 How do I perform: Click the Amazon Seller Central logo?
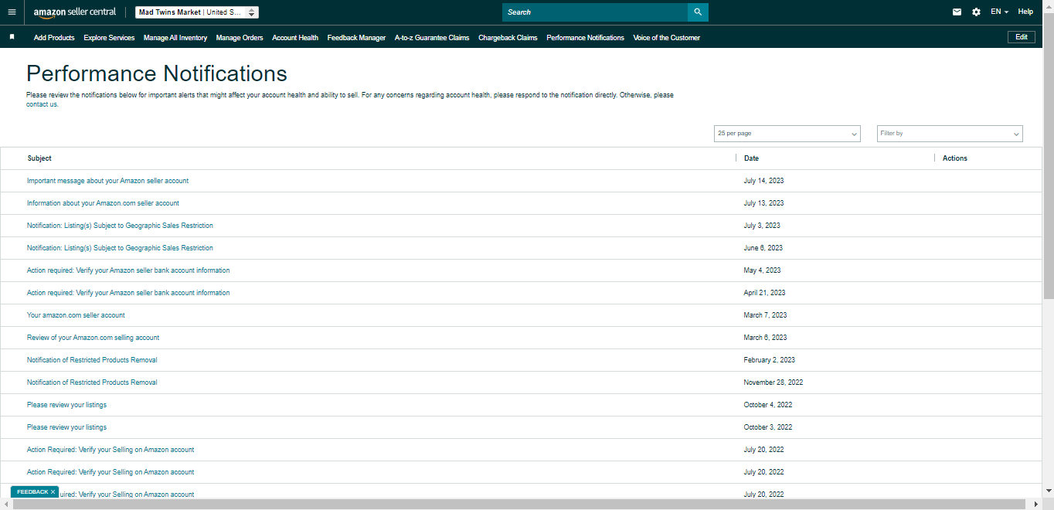75,12
